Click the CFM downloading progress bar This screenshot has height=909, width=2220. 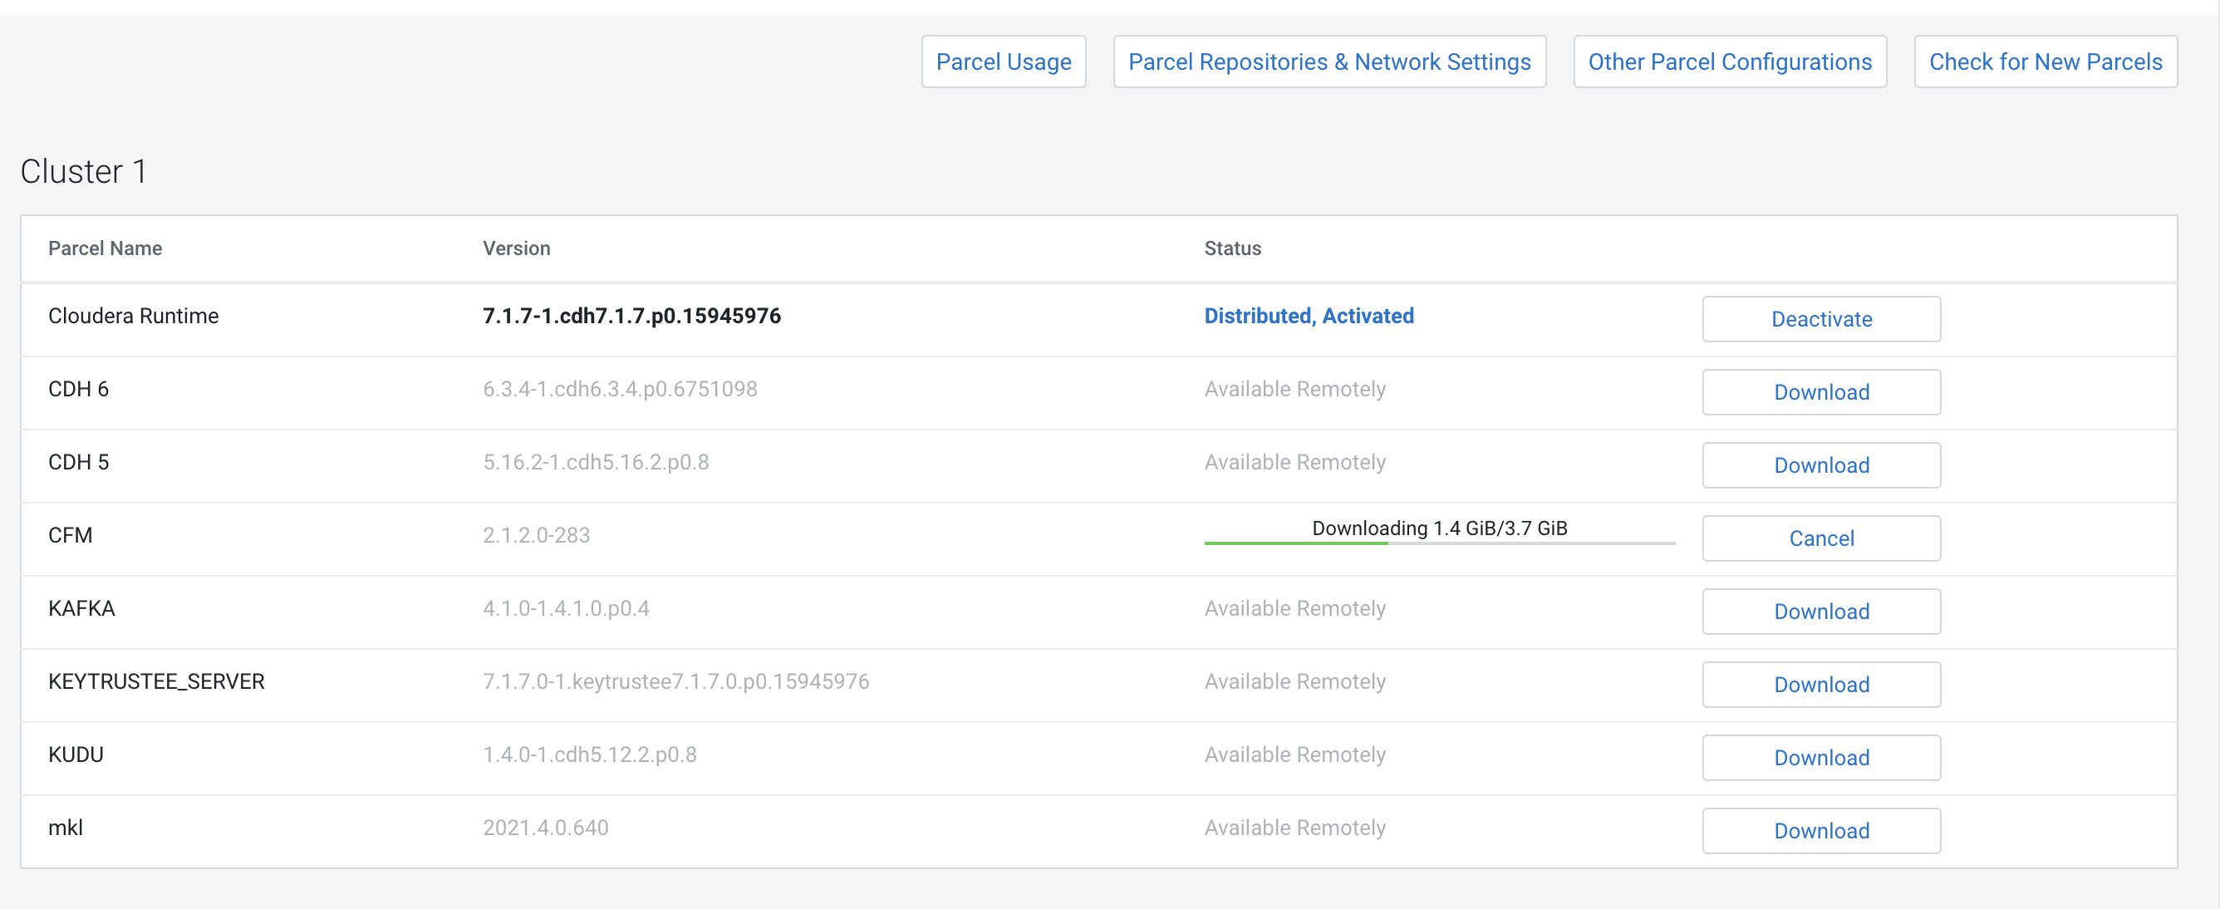pyautogui.click(x=1439, y=542)
